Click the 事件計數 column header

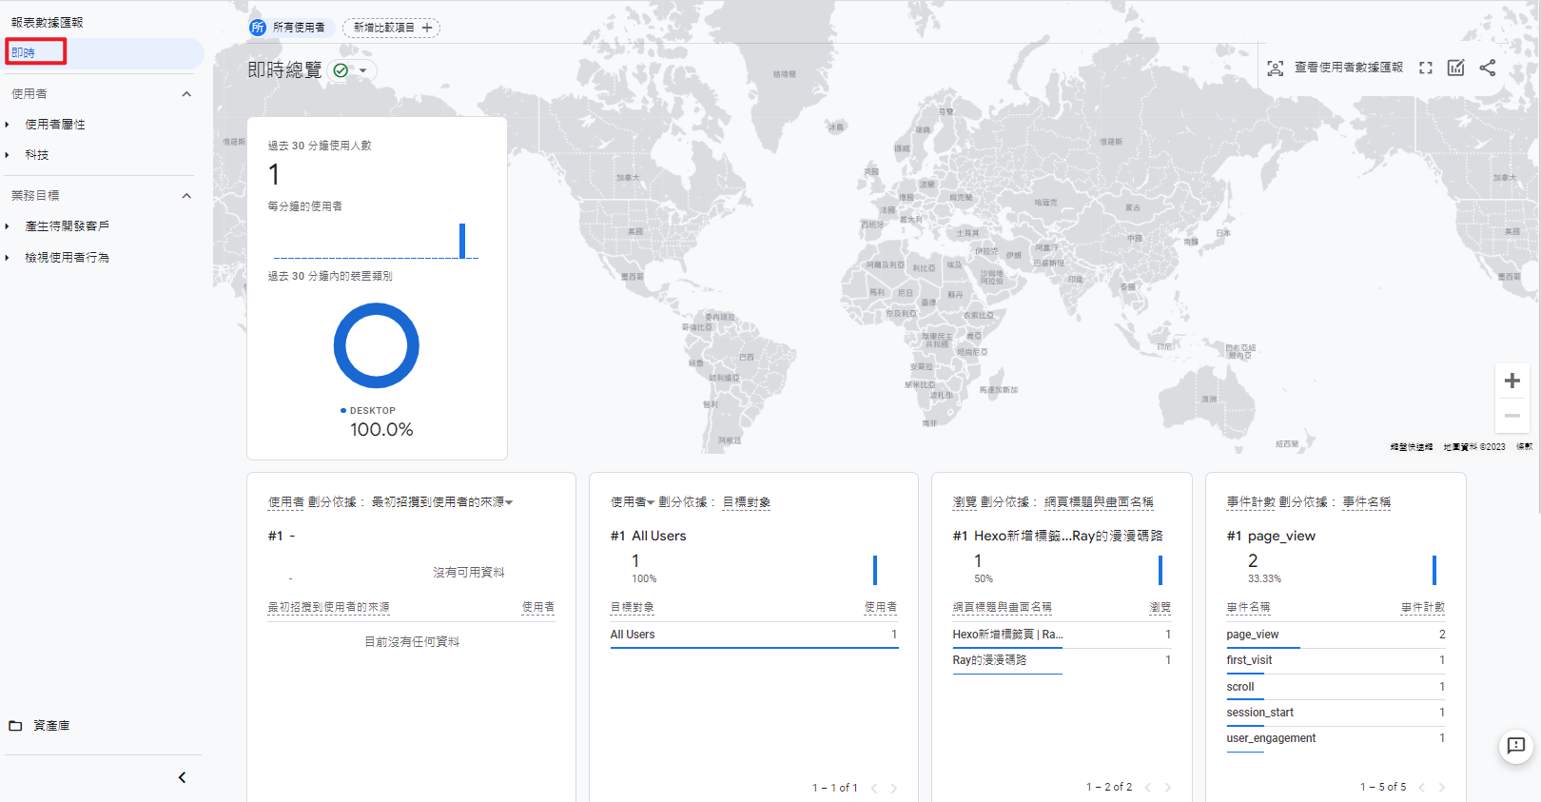point(1423,607)
